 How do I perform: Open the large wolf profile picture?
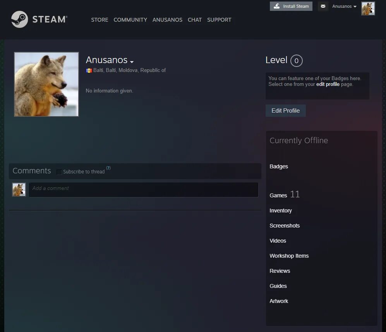[x=46, y=84]
